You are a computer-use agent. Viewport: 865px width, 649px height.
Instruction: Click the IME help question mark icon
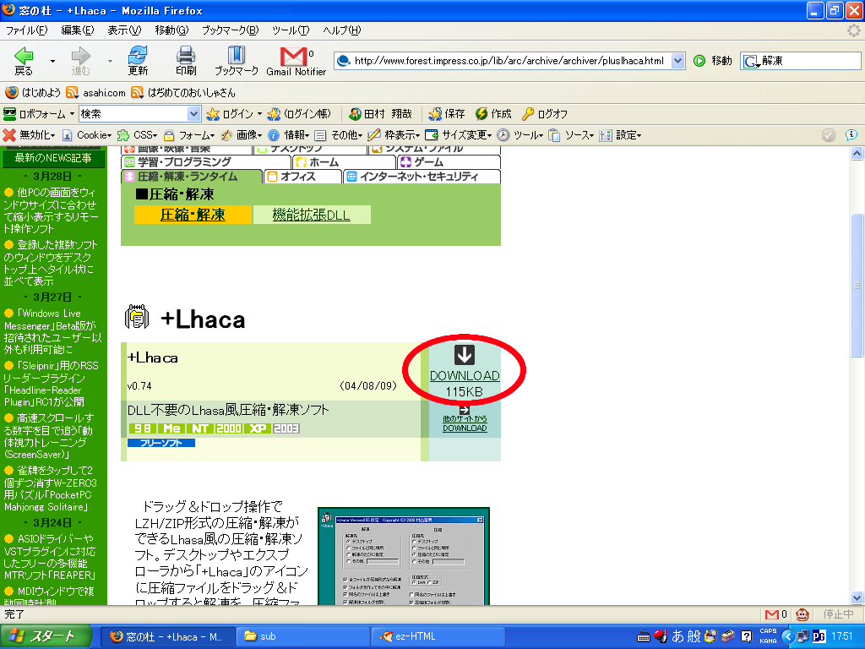coord(747,636)
